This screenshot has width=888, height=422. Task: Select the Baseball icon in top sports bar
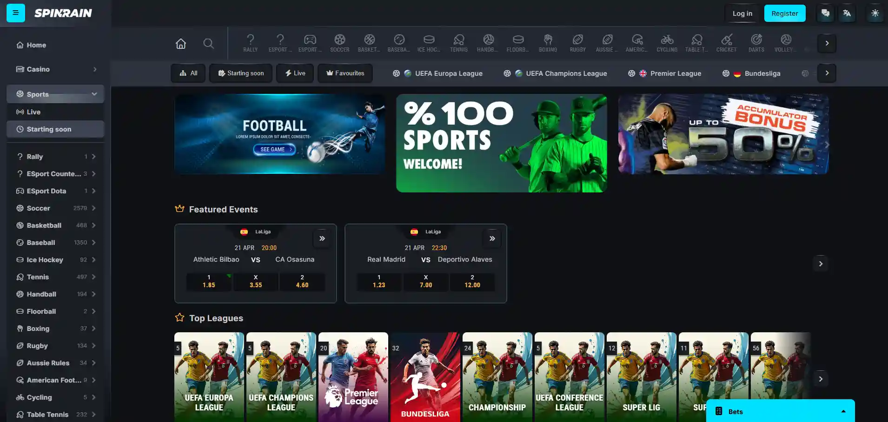pyautogui.click(x=399, y=43)
